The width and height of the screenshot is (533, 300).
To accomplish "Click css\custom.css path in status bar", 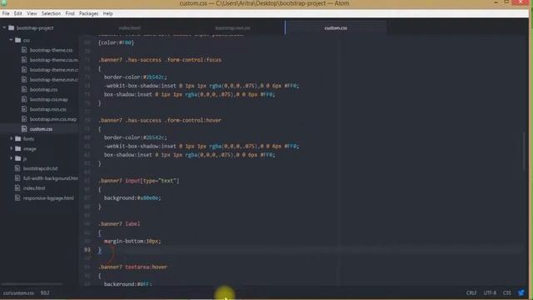I will coord(18,292).
